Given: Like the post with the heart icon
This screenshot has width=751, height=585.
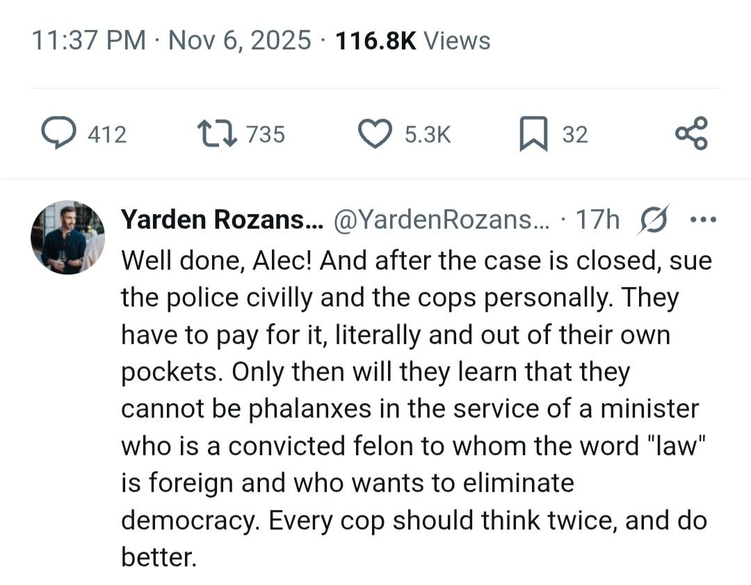Looking at the screenshot, I should pos(375,133).
